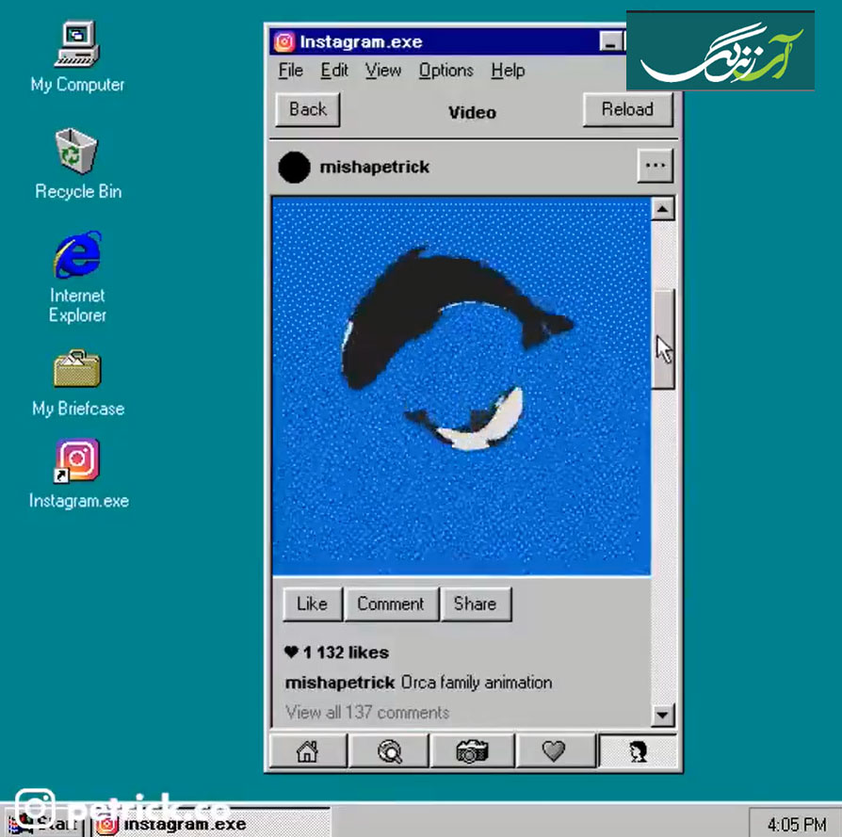Screen dimensions: 842x837
Task: Open the Profile tab icon
Action: pyautogui.click(x=638, y=751)
